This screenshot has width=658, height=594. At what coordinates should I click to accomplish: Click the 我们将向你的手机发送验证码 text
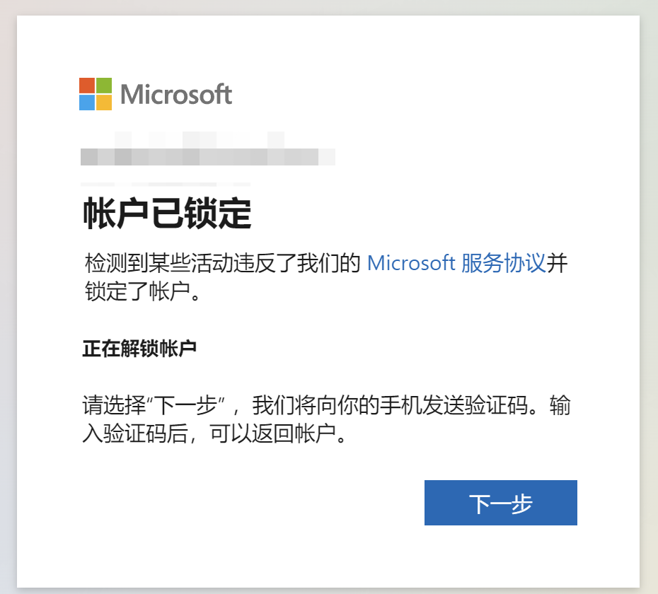pyautogui.click(x=391, y=405)
